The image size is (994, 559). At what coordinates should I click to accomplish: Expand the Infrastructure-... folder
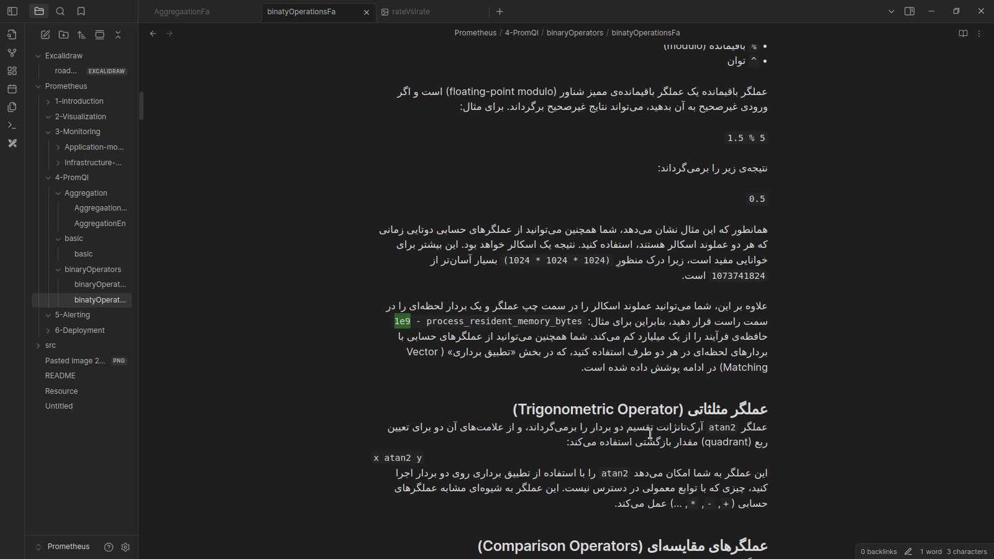click(58, 163)
